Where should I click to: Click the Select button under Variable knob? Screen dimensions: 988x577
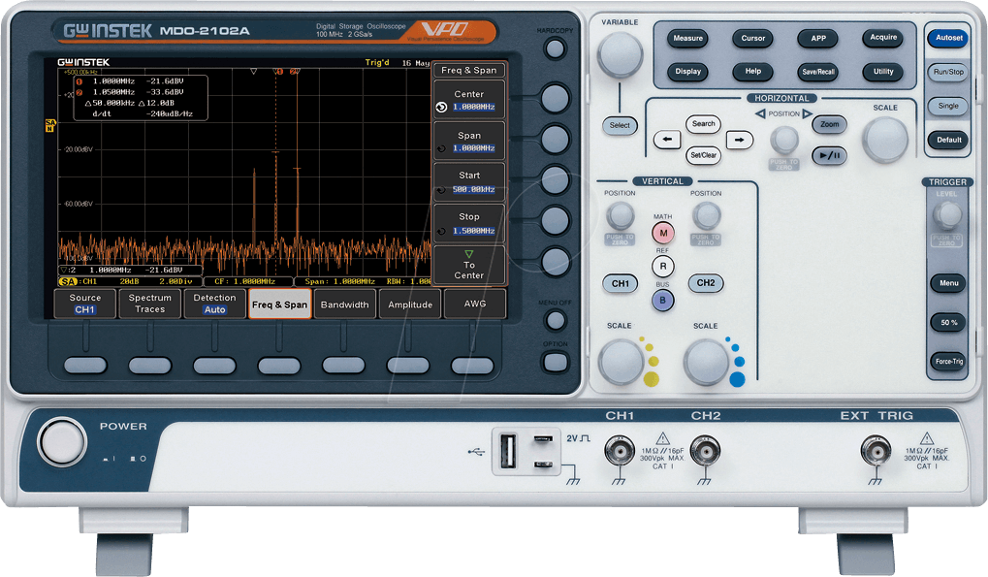tap(620, 125)
